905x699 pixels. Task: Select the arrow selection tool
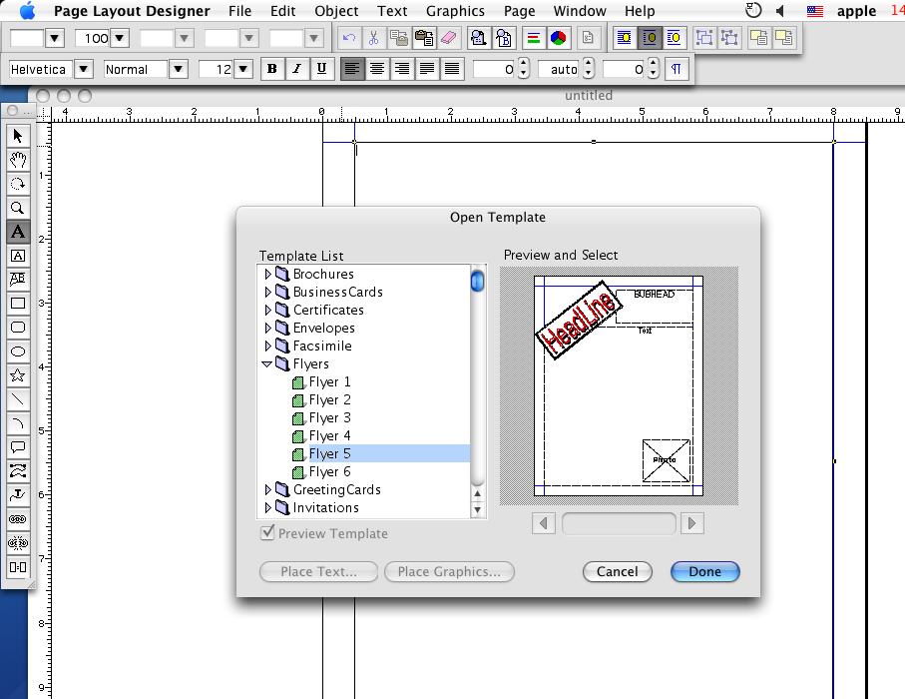(17, 135)
